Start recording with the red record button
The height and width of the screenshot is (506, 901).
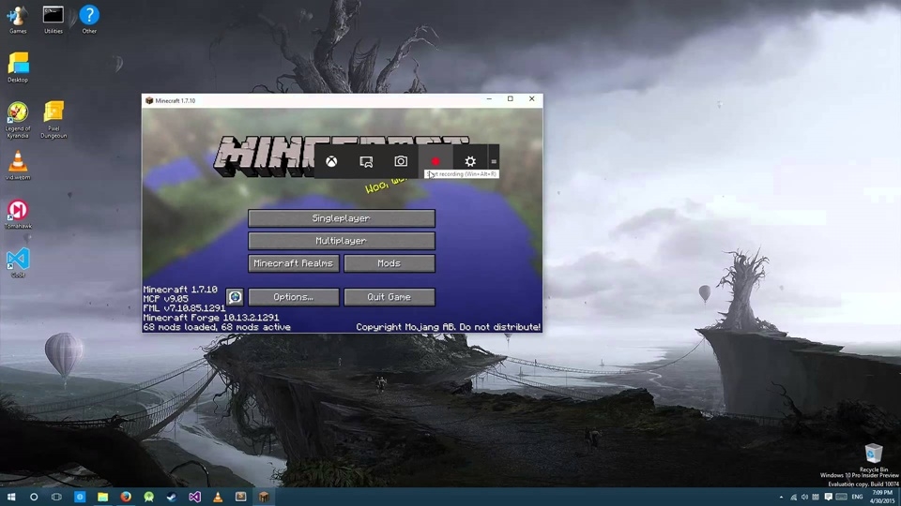pyautogui.click(x=435, y=162)
